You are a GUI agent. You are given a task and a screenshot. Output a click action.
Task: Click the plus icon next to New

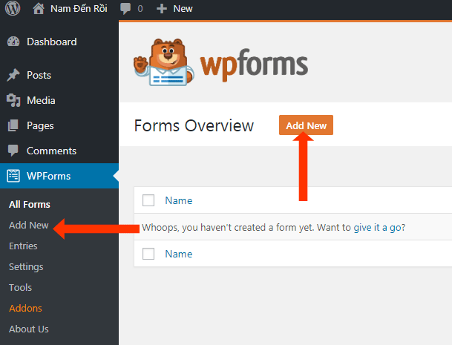(161, 9)
